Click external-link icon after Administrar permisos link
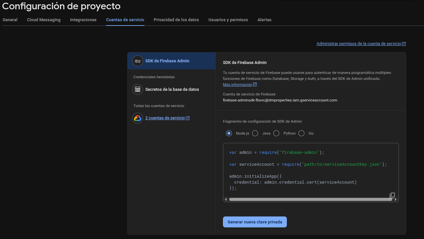The height and width of the screenshot is (239, 424). [404, 44]
